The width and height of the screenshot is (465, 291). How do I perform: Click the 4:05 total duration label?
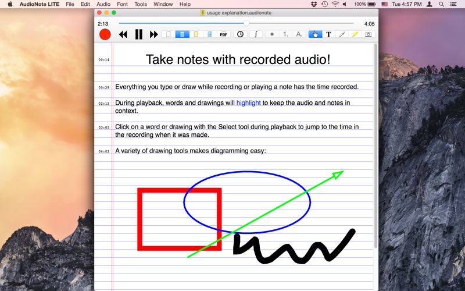369,24
